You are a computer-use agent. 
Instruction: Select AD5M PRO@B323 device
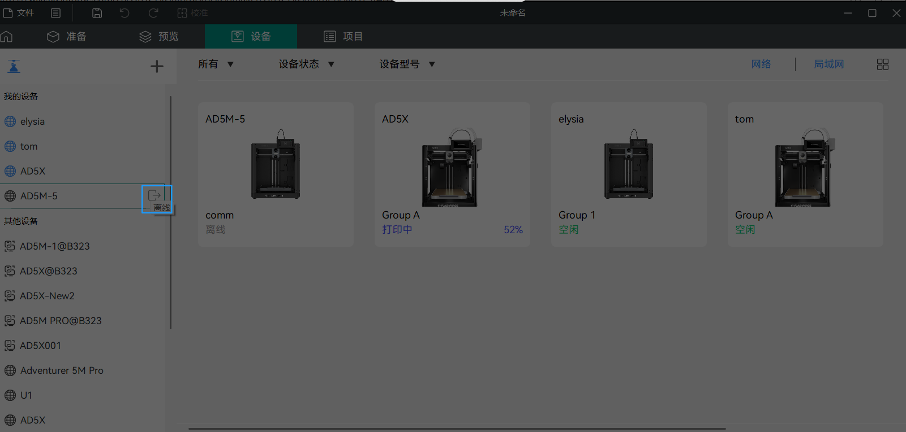83,321
